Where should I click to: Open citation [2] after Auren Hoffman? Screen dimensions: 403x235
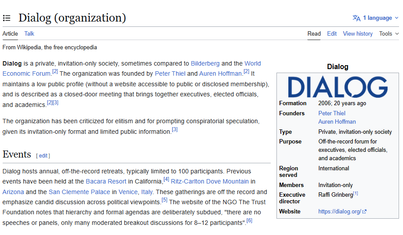click(246, 71)
